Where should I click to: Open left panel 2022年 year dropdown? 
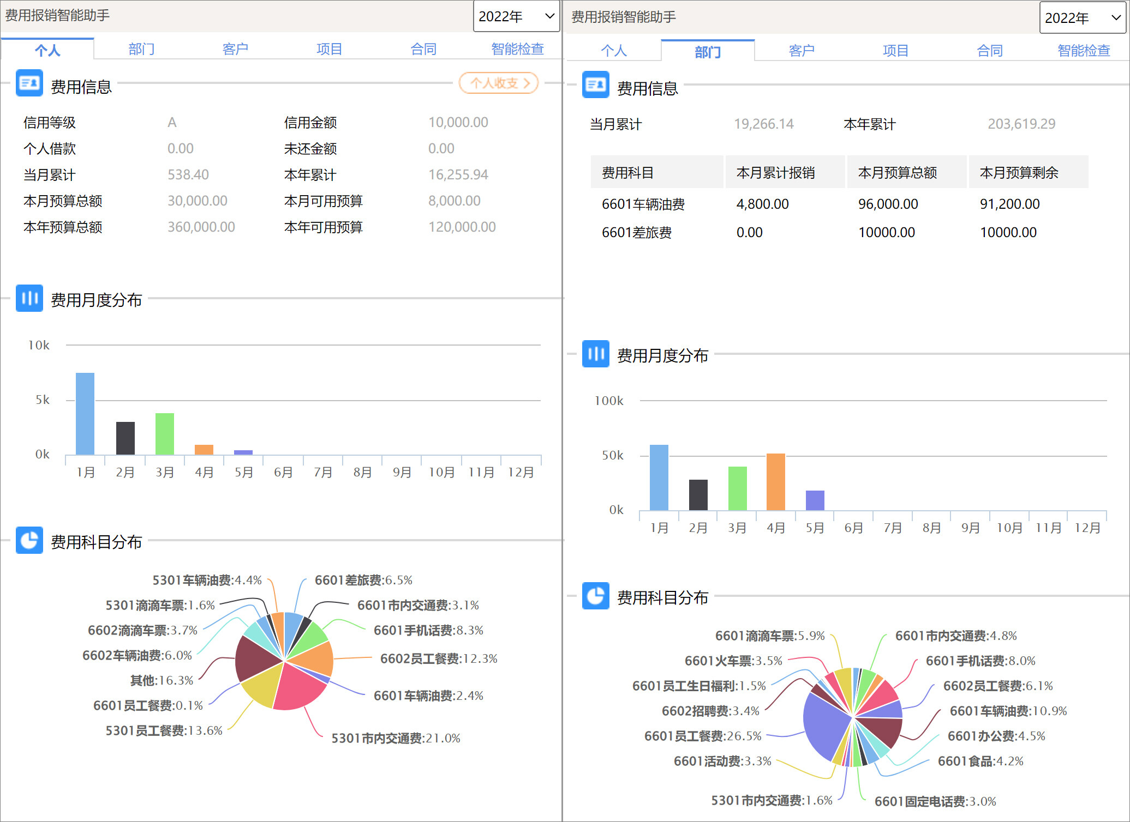pos(516,16)
